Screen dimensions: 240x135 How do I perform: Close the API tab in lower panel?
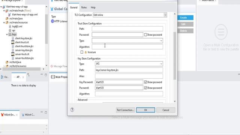click(x=23, y=77)
